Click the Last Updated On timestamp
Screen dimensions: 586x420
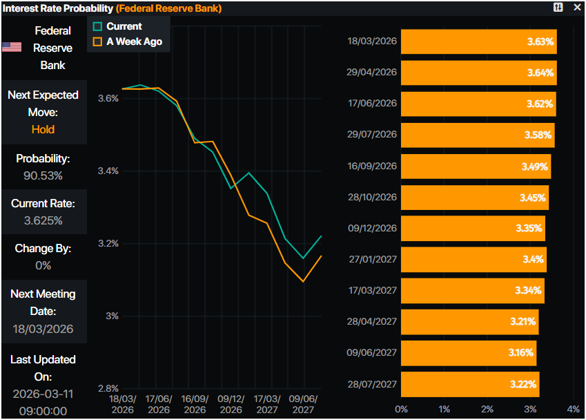43,402
